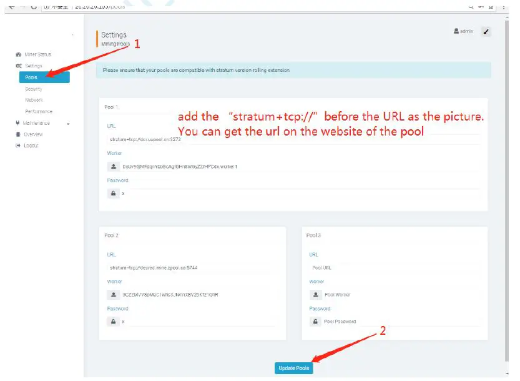Click Pool 3 password lock icon
520x381 pixels.
(316, 322)
